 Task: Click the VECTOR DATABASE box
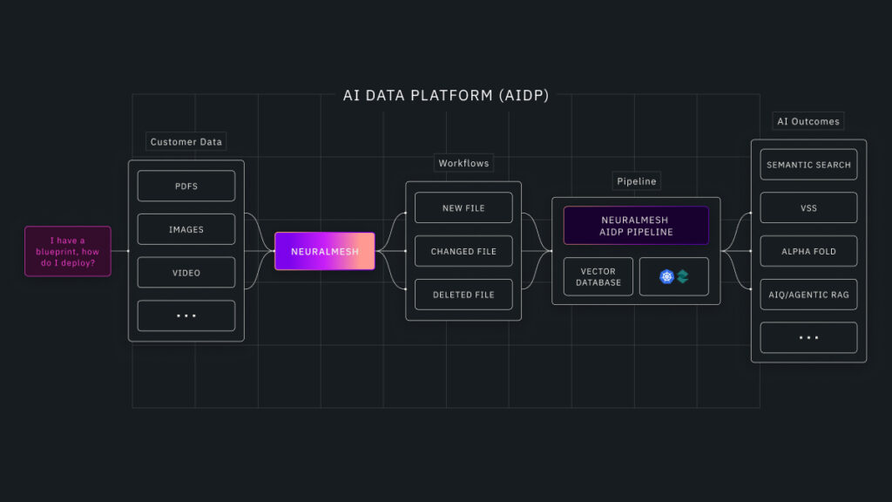coord(598,276)
